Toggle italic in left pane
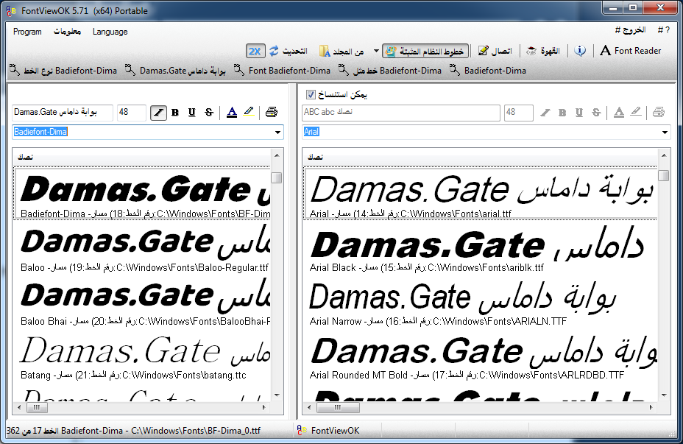The image size is (683, 444). click(x=158, y=113)
